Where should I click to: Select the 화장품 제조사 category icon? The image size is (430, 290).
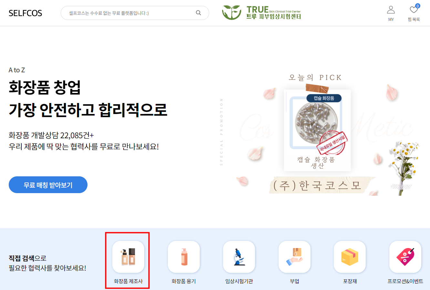128,257
